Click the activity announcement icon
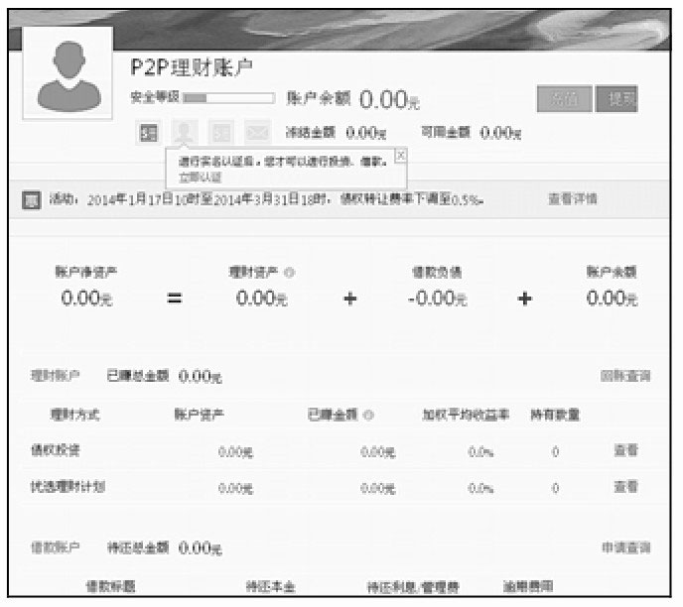The height and width of the screenshot is (607, 683). (31, 200)
